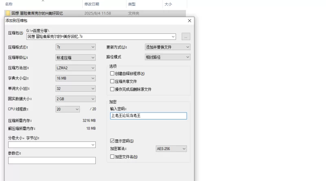The image size is (326, 181).
Task: Close the Add to Archive dialog
Action: point(189,21)
